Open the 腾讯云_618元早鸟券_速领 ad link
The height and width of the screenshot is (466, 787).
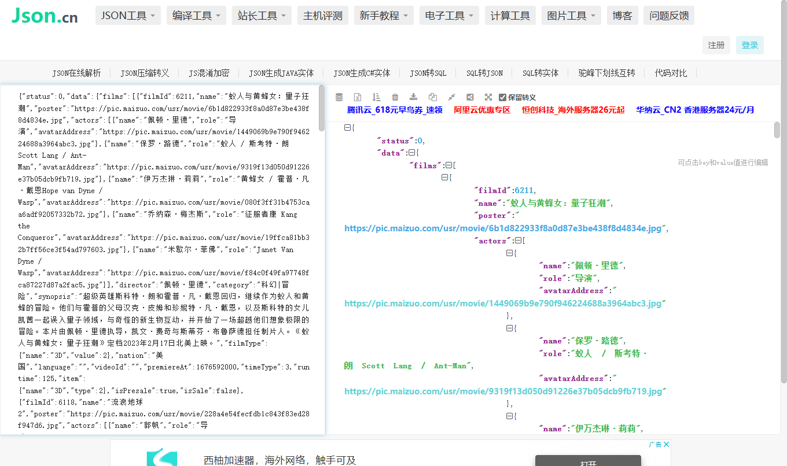coord(395,110)
